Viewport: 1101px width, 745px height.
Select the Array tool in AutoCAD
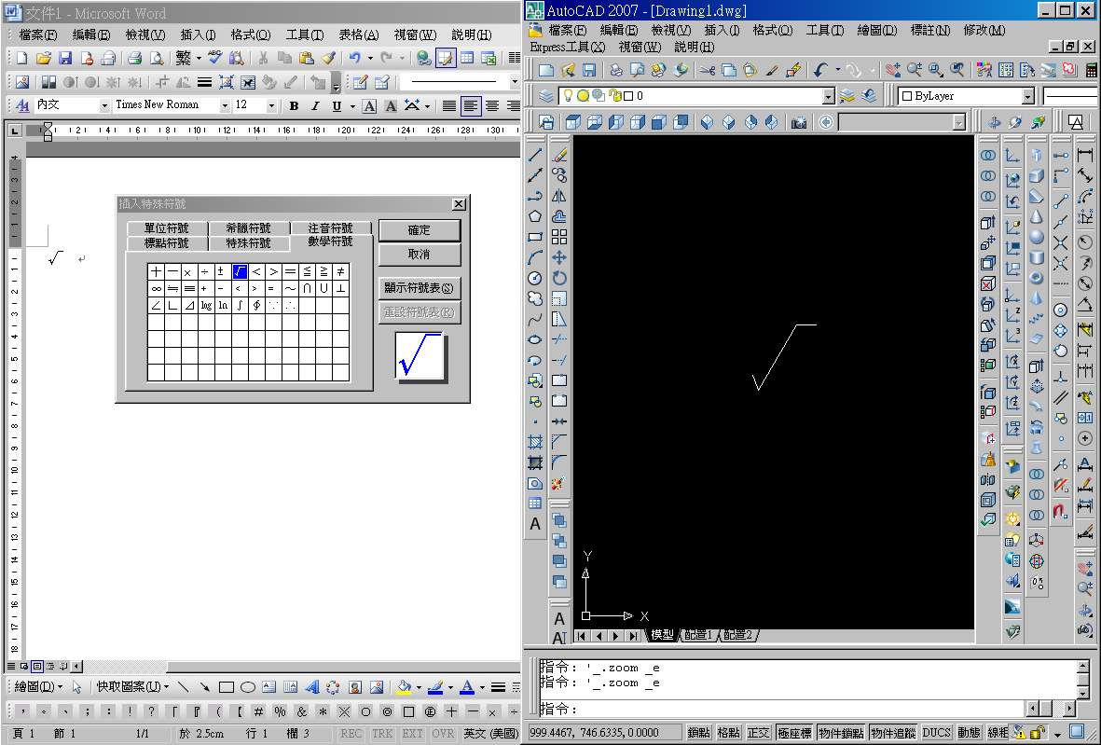tap(559, 237)
